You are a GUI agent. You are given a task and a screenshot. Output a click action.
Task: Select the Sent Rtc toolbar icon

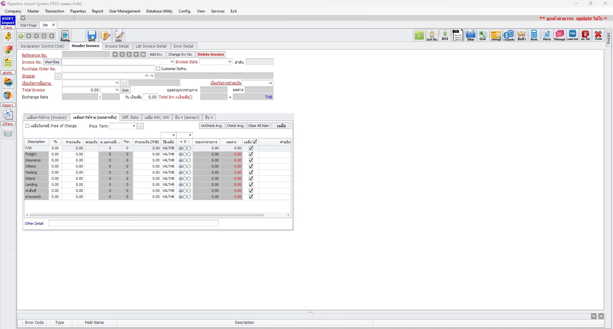click(432, 35)
